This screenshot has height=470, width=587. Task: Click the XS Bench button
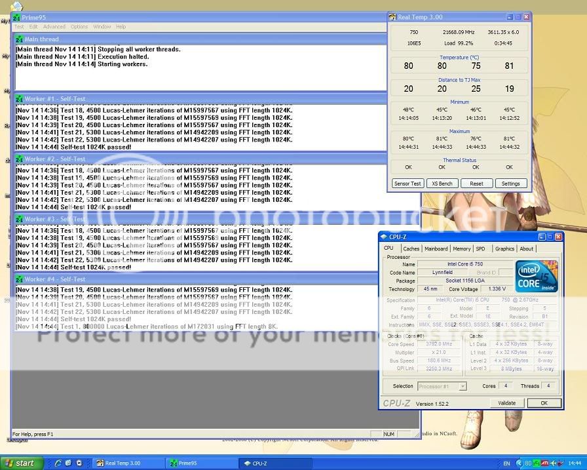click(442, 184)
